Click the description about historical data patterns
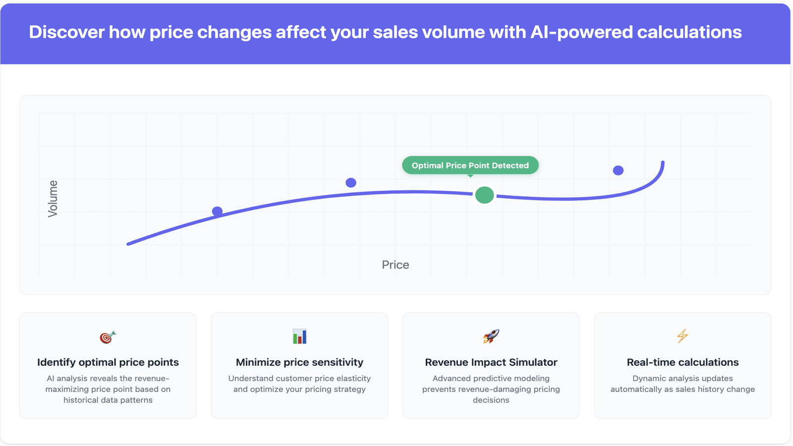 (108, 389)
